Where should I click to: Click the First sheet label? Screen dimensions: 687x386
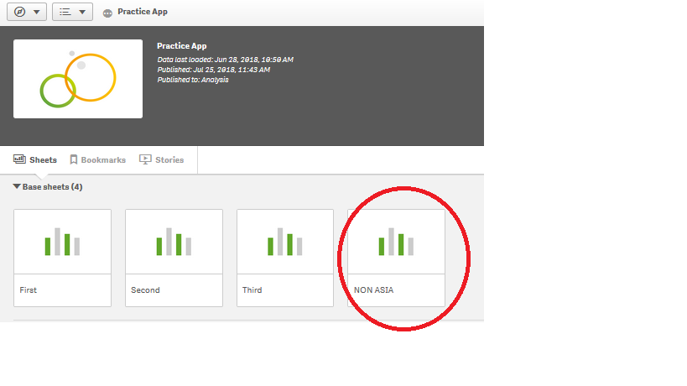click(28, 290)
